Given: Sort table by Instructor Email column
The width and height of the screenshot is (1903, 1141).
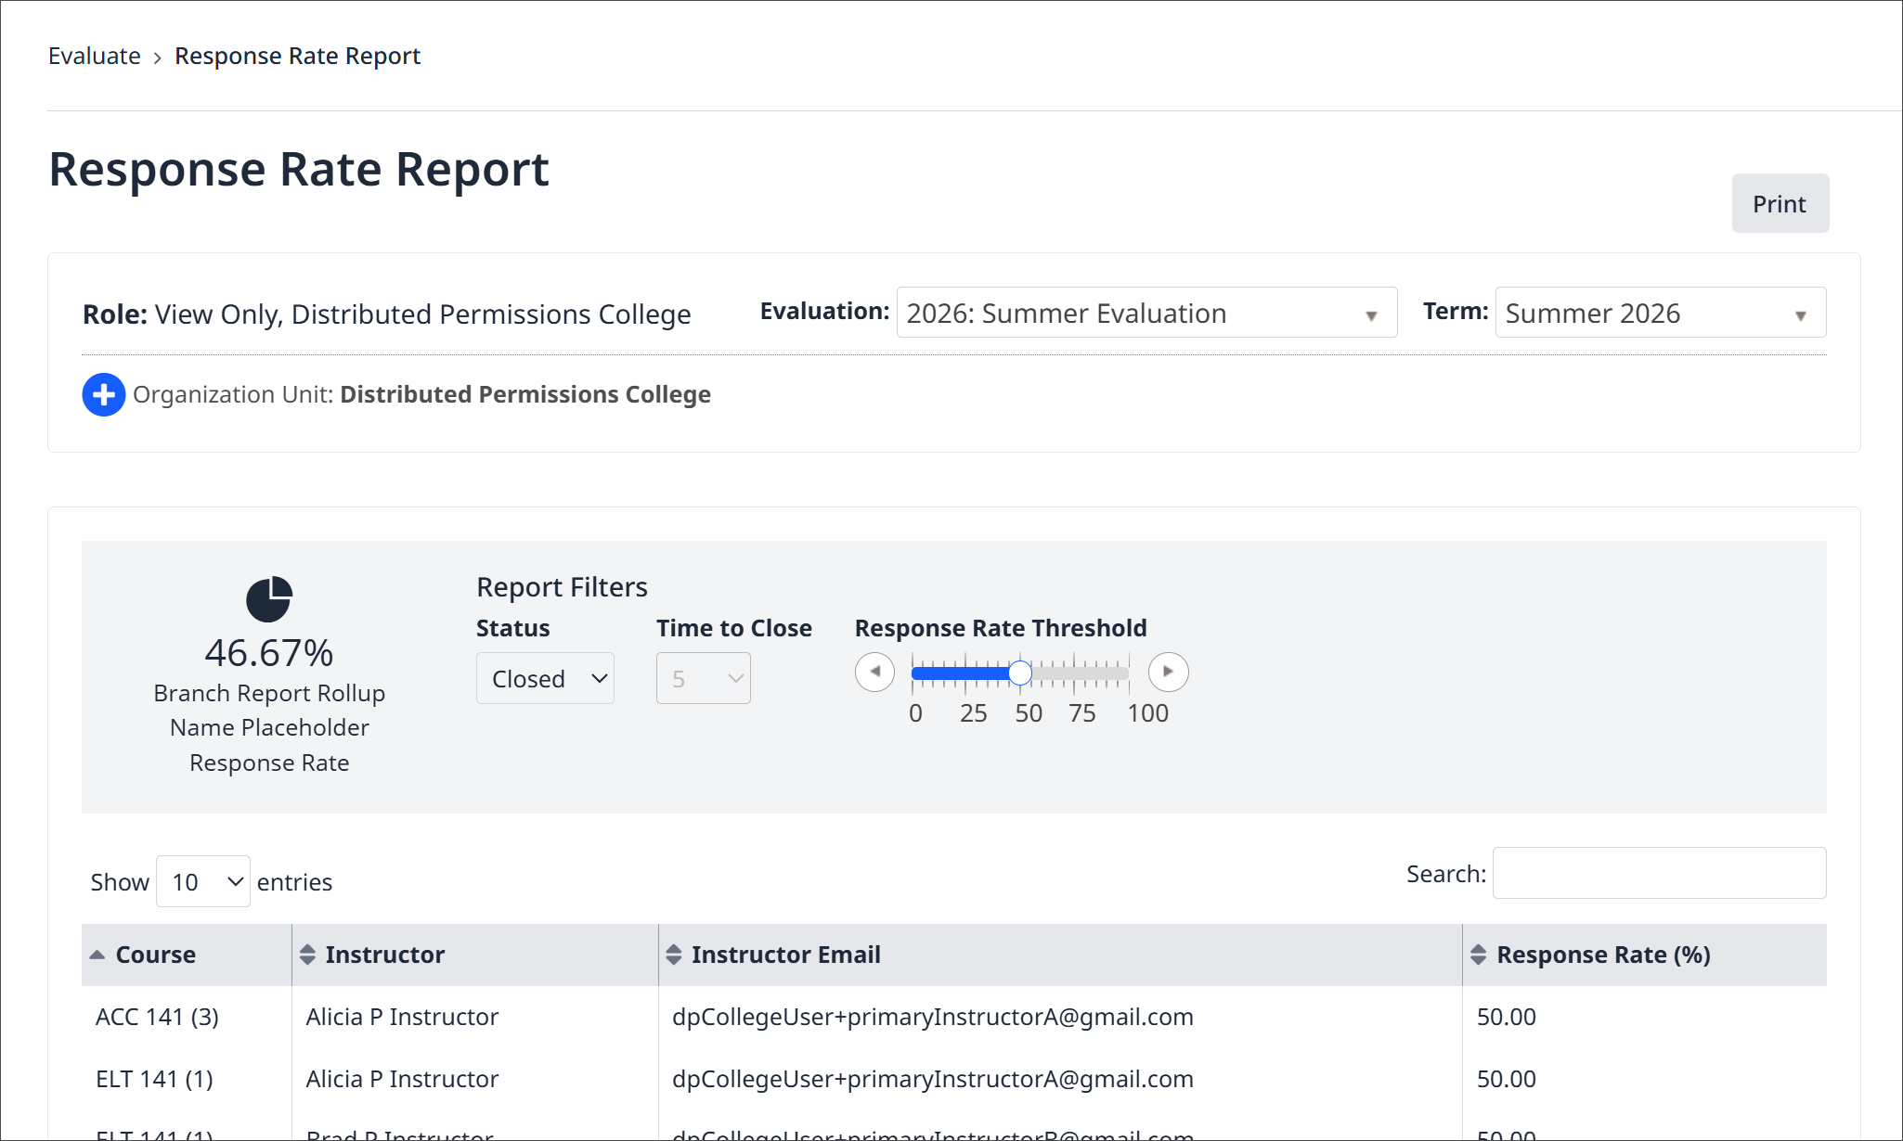Looking at the screenshot, I should [1060, 955].
